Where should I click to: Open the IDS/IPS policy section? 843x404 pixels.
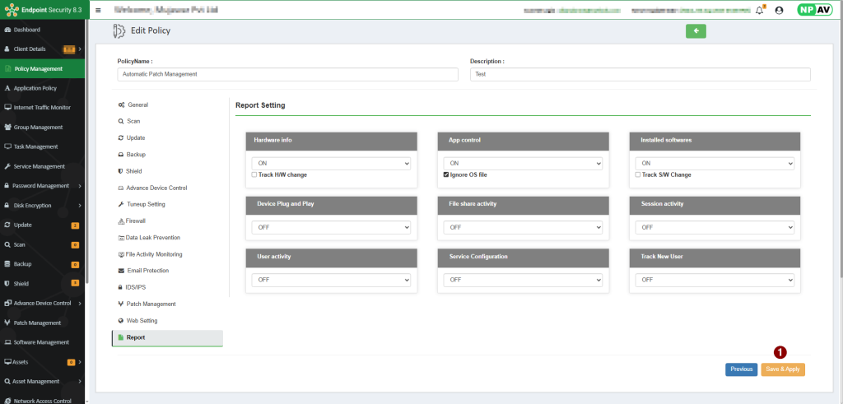pyautogui.click(x=137, y=287)
